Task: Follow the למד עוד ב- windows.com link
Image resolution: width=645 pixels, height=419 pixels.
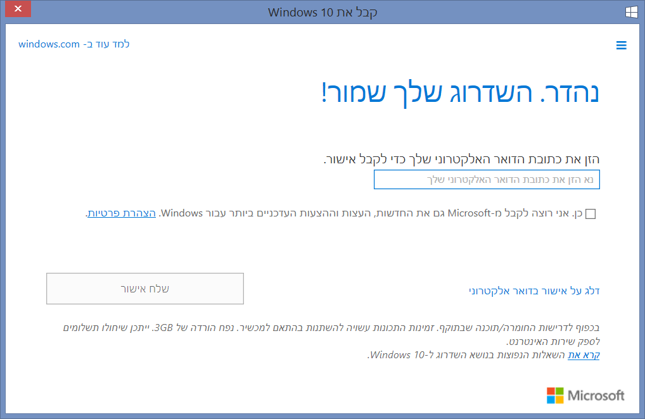Action: [x=74, y=45]
